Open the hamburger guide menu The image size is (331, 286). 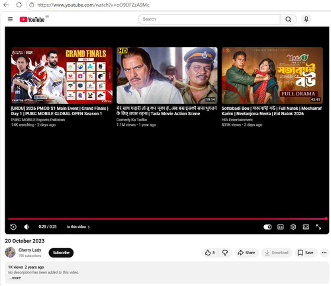pyautogui.click(x=10, y=19)
